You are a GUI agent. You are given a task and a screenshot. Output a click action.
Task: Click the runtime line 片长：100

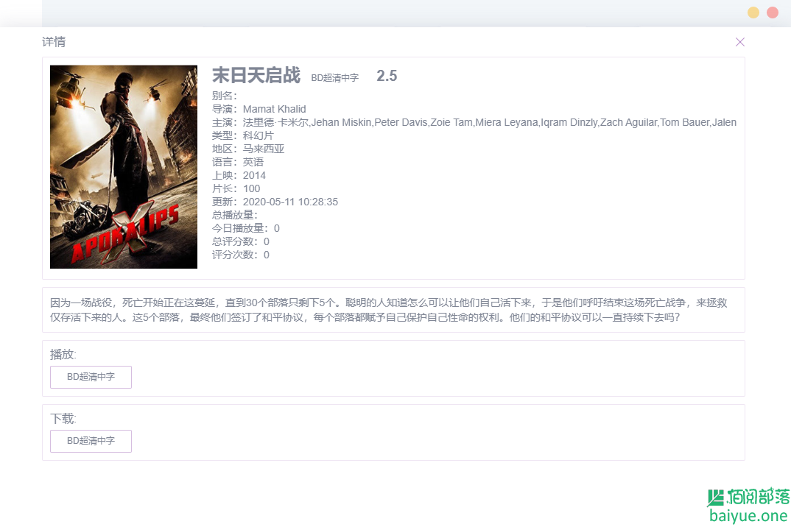point(236,188)
